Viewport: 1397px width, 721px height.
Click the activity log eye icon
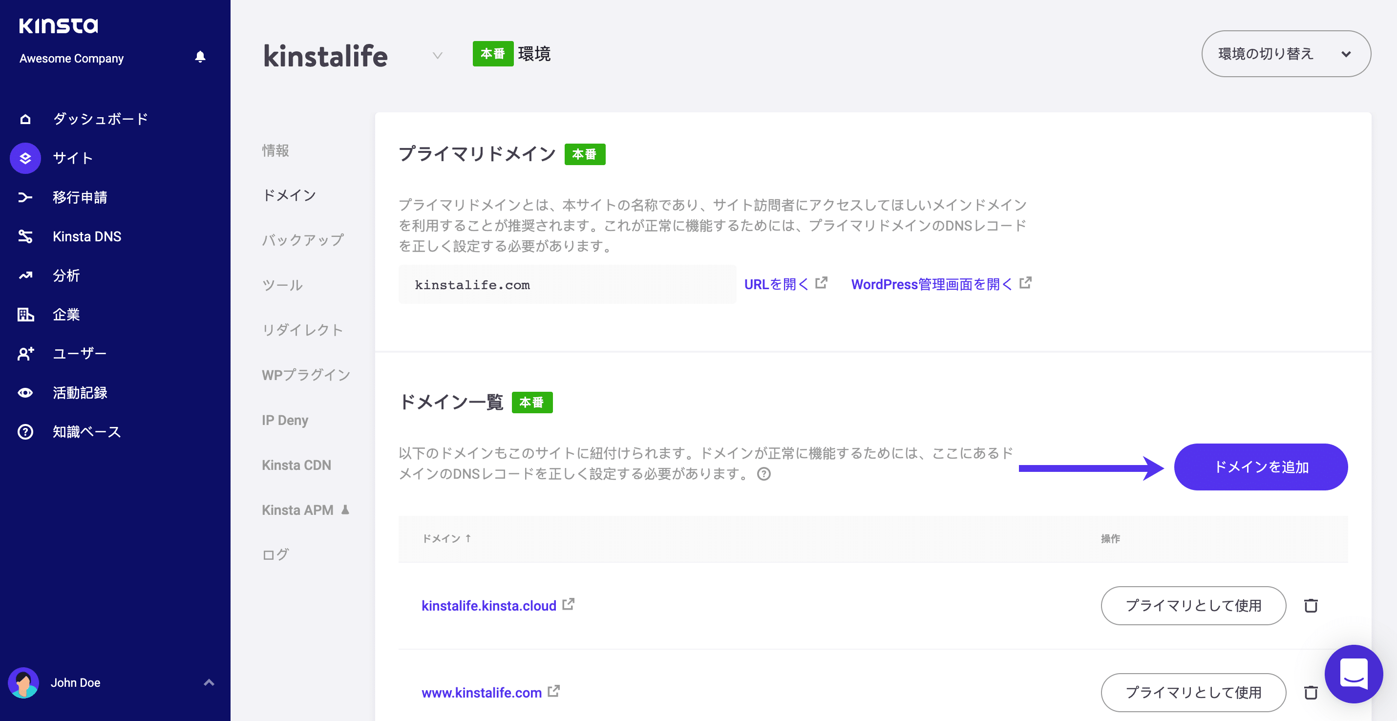click(x=25, y=393)
